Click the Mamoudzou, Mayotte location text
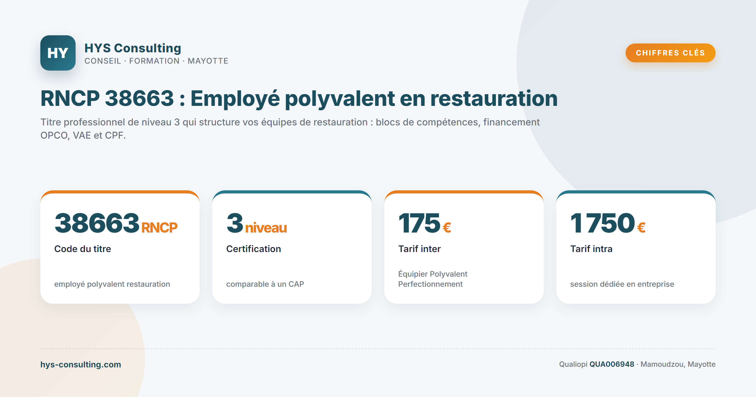Screen dimensions: 756x397 (678, 364)
